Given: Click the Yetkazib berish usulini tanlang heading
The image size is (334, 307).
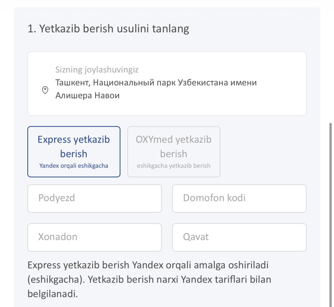Looking at the screenshot, I should click(x=108, y=29).
